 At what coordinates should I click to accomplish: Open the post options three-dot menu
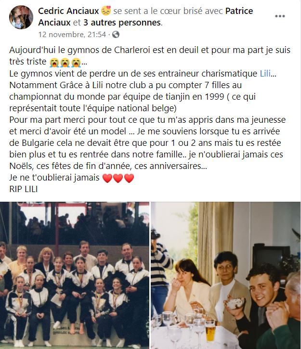[280, 16]
